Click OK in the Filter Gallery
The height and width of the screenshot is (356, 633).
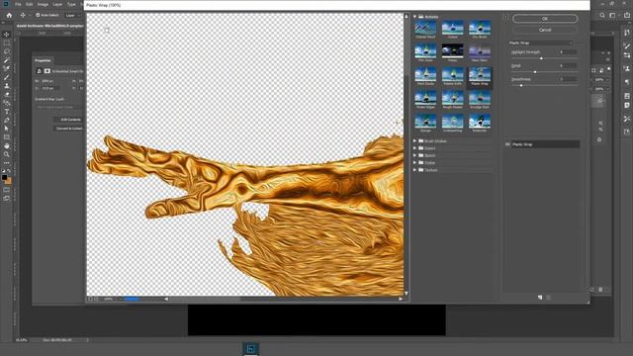coord(545,19)
